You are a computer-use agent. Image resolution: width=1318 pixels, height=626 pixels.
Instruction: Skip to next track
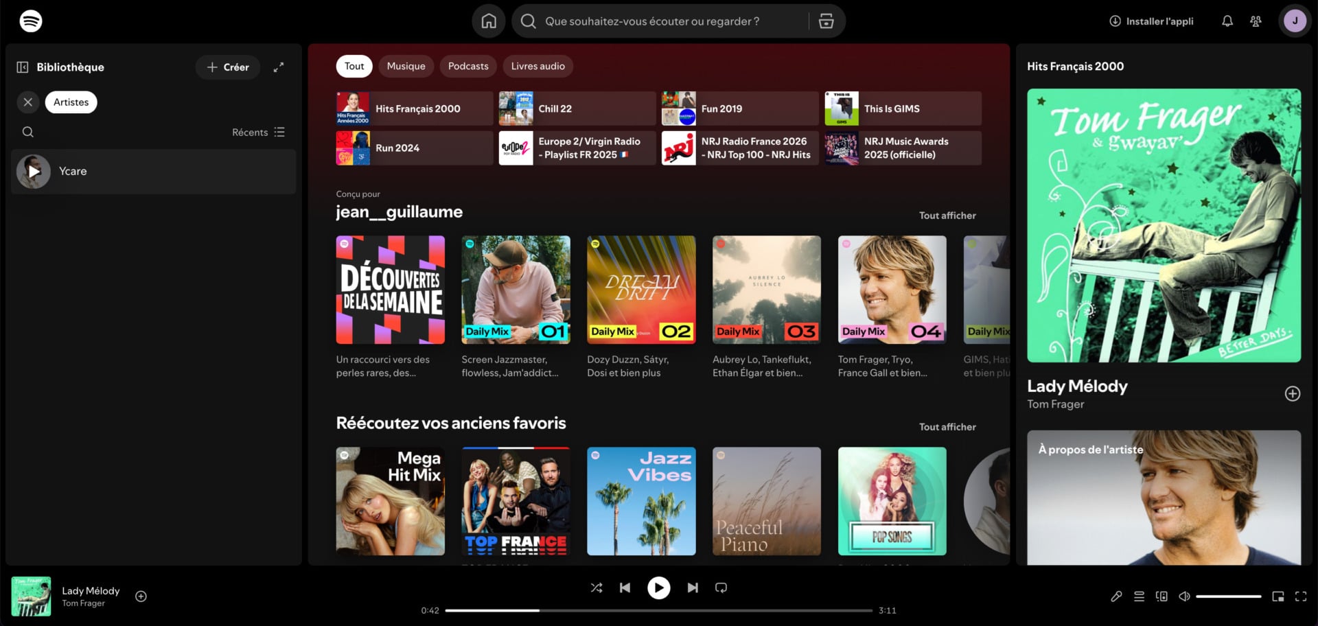pyautogui.click(x=693, y=588)
